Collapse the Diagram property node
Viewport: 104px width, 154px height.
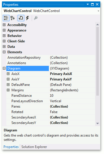4,68
